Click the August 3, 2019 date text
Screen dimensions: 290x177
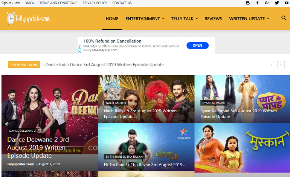(x=49, y=164)
